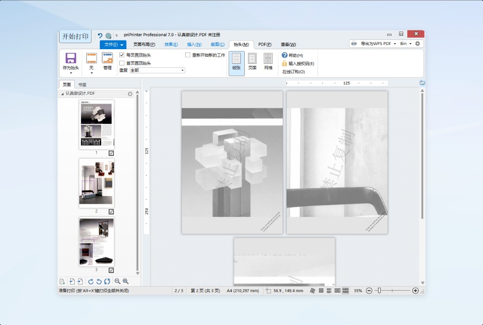Check the 重新开始新的工作 checkbox
Image resolution: width=483 pixels, height=325 pixels.
pyautogui.click(x=188, y=55)
